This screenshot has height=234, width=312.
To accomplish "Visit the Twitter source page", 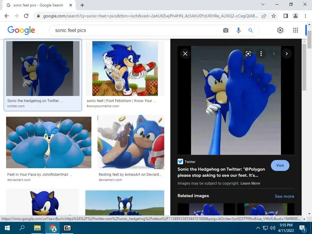I will tap(280, 165).
